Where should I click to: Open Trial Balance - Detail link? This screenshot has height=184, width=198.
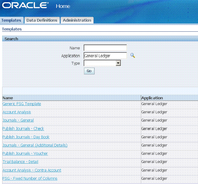(20, 162)
